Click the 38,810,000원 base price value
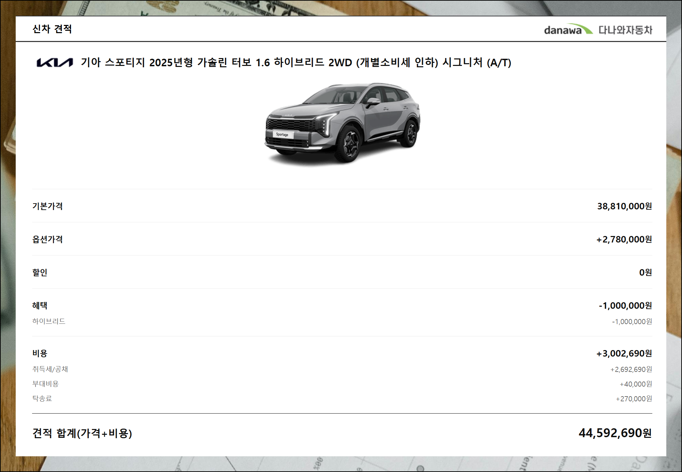 coord(624,206)
